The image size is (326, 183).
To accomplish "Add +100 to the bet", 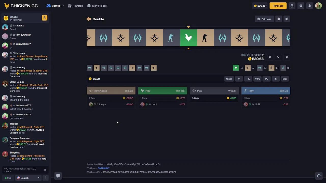I will point(257,79).
